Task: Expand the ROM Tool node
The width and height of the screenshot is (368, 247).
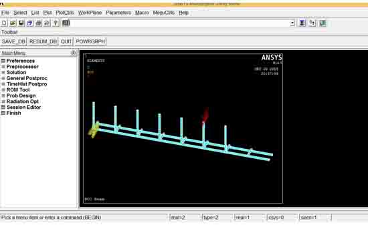Action: point(3,90)
